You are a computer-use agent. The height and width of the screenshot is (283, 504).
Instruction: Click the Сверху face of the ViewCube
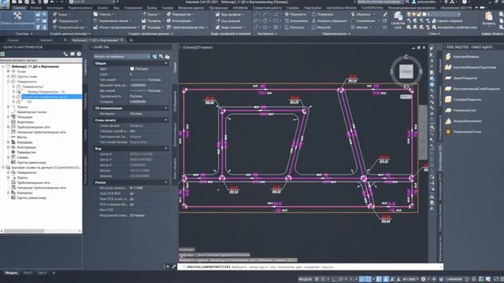pos(406,72)
